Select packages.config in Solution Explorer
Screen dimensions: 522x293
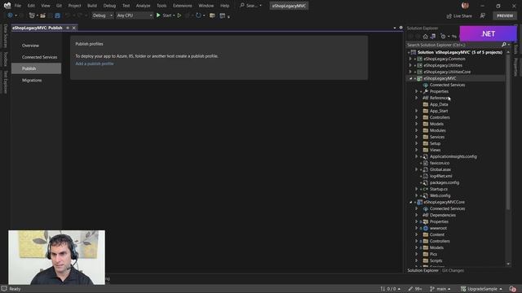[444, 182]
